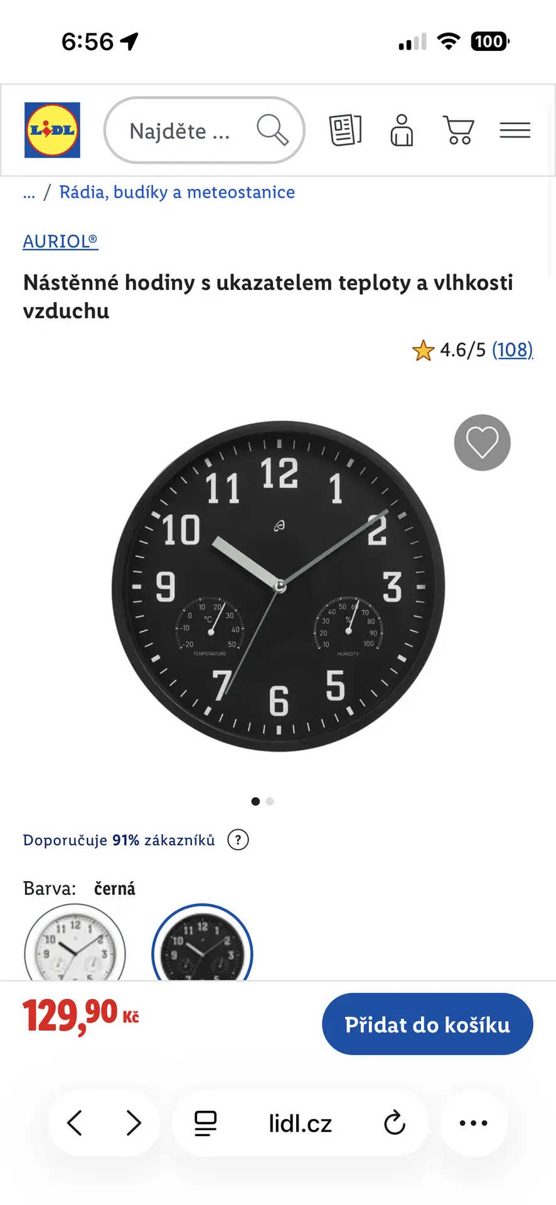Open the user account icon

(402, 130)
